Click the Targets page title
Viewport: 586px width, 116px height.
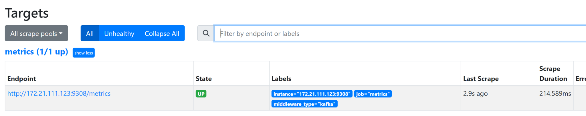click(x=27, y=13)
